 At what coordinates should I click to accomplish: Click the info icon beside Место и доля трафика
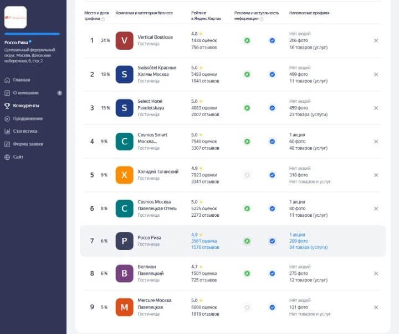(x=103, y=19)
